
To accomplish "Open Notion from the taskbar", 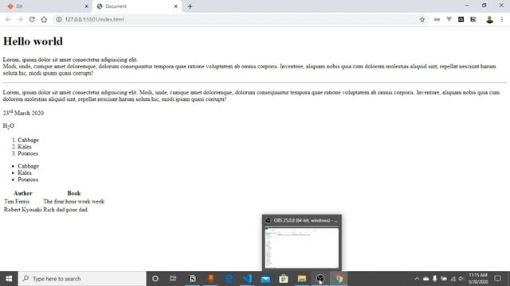I will 192,279.
